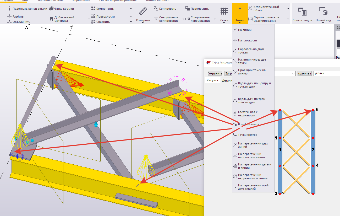Screen dimensions: 340x216
Task: Select 'На линии' from Точки menu
Action: click(245, 30)
